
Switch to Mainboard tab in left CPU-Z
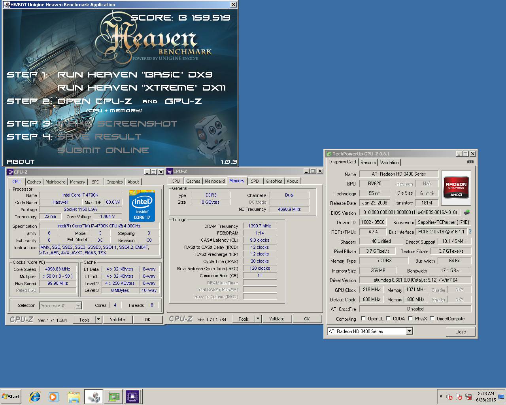click(x=55, y=182)
